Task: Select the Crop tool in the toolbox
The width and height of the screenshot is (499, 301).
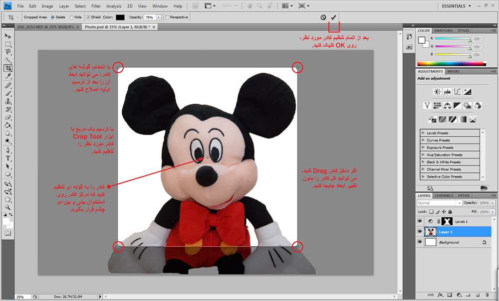Action: [x=8, y=68]
